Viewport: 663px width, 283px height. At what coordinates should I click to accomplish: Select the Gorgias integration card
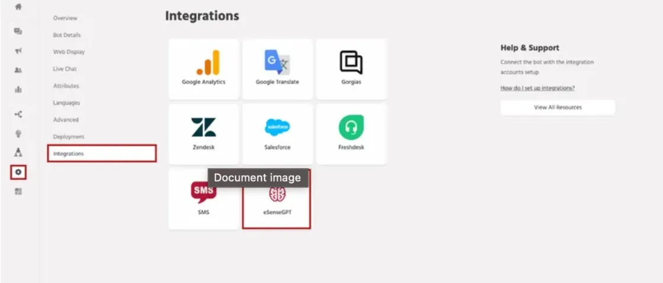pyautogui.click(x=352, y=69)
